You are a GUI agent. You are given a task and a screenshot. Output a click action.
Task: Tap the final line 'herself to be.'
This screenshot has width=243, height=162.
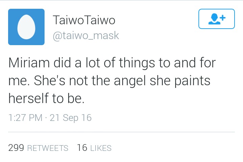pos(46,98)
